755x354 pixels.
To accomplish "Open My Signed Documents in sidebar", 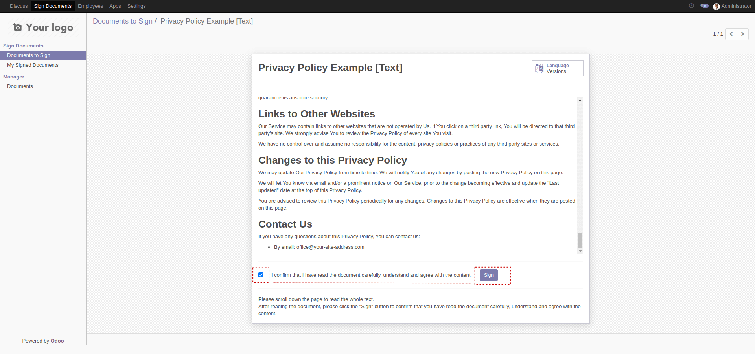I will tap(33, 65).
